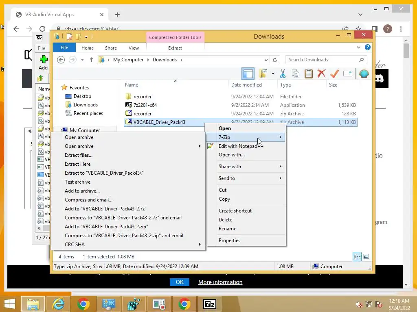
Task: Click Chrome back arrow
Action: click(16, 29)
